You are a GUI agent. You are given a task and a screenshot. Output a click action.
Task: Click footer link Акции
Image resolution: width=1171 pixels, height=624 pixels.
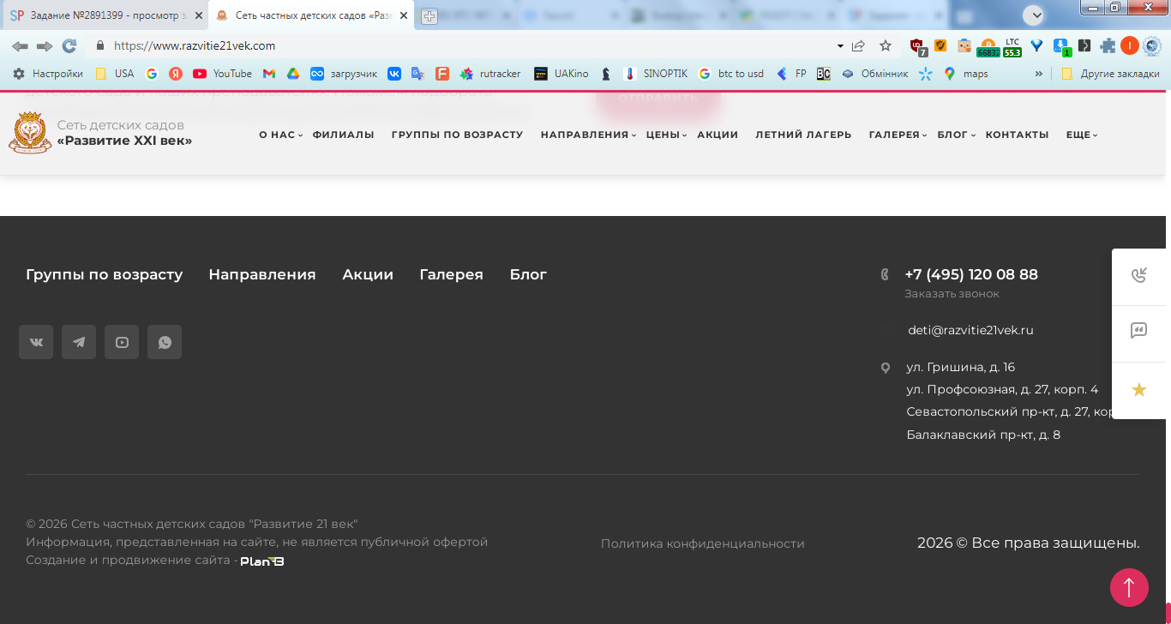(x=368, y=274)
